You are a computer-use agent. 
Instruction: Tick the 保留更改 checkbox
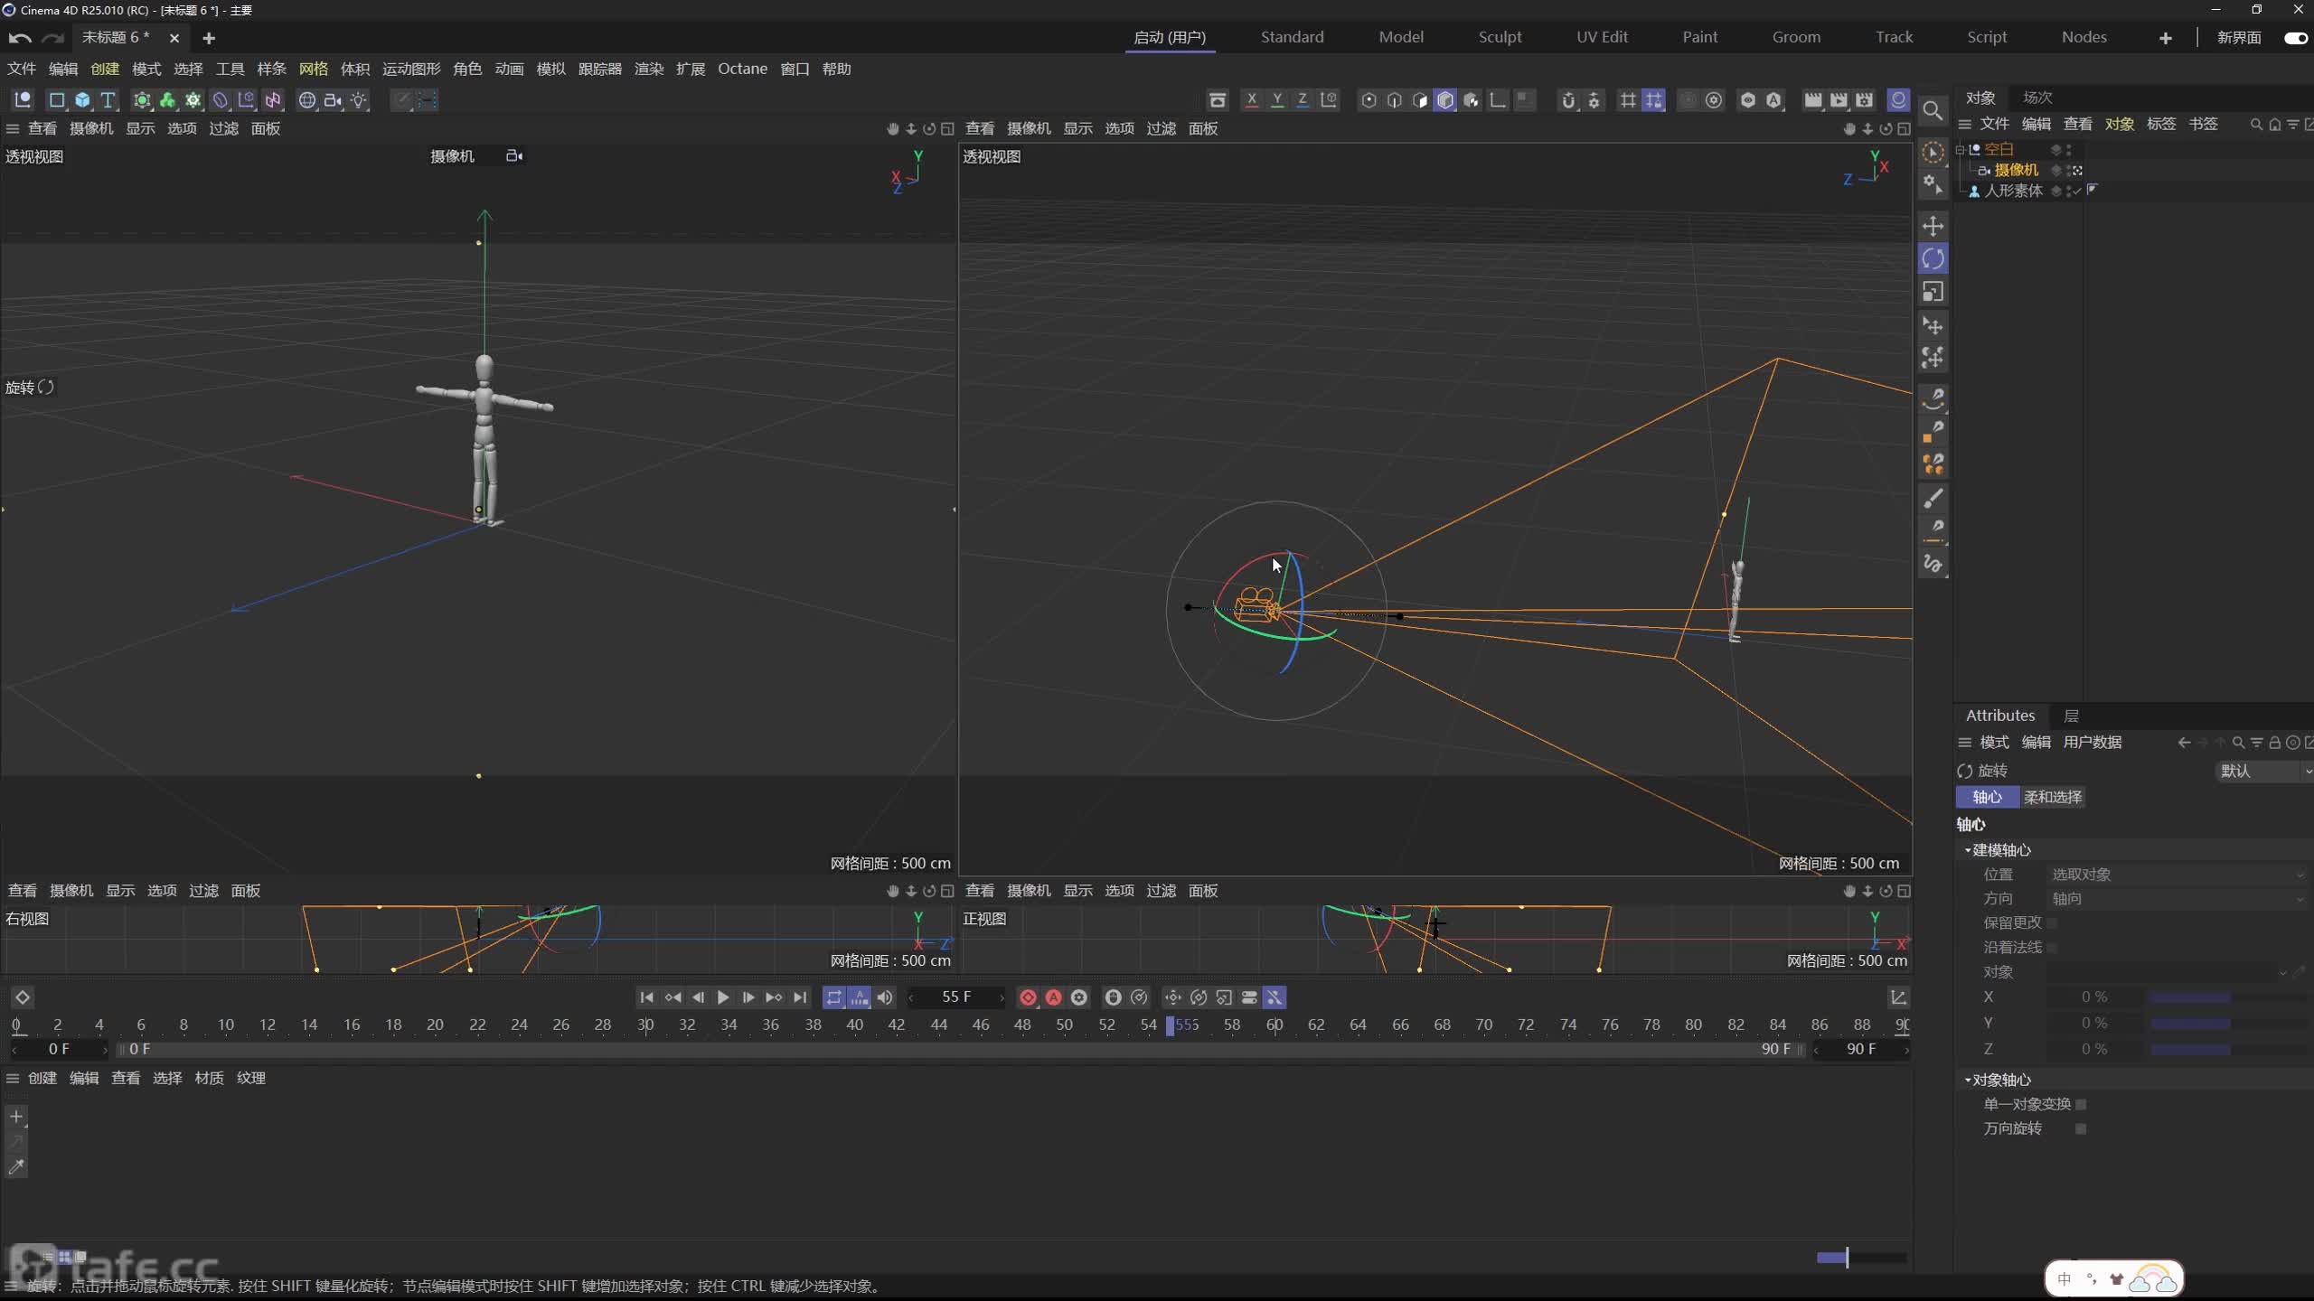pyautogui.click(x=2052, y=922)
